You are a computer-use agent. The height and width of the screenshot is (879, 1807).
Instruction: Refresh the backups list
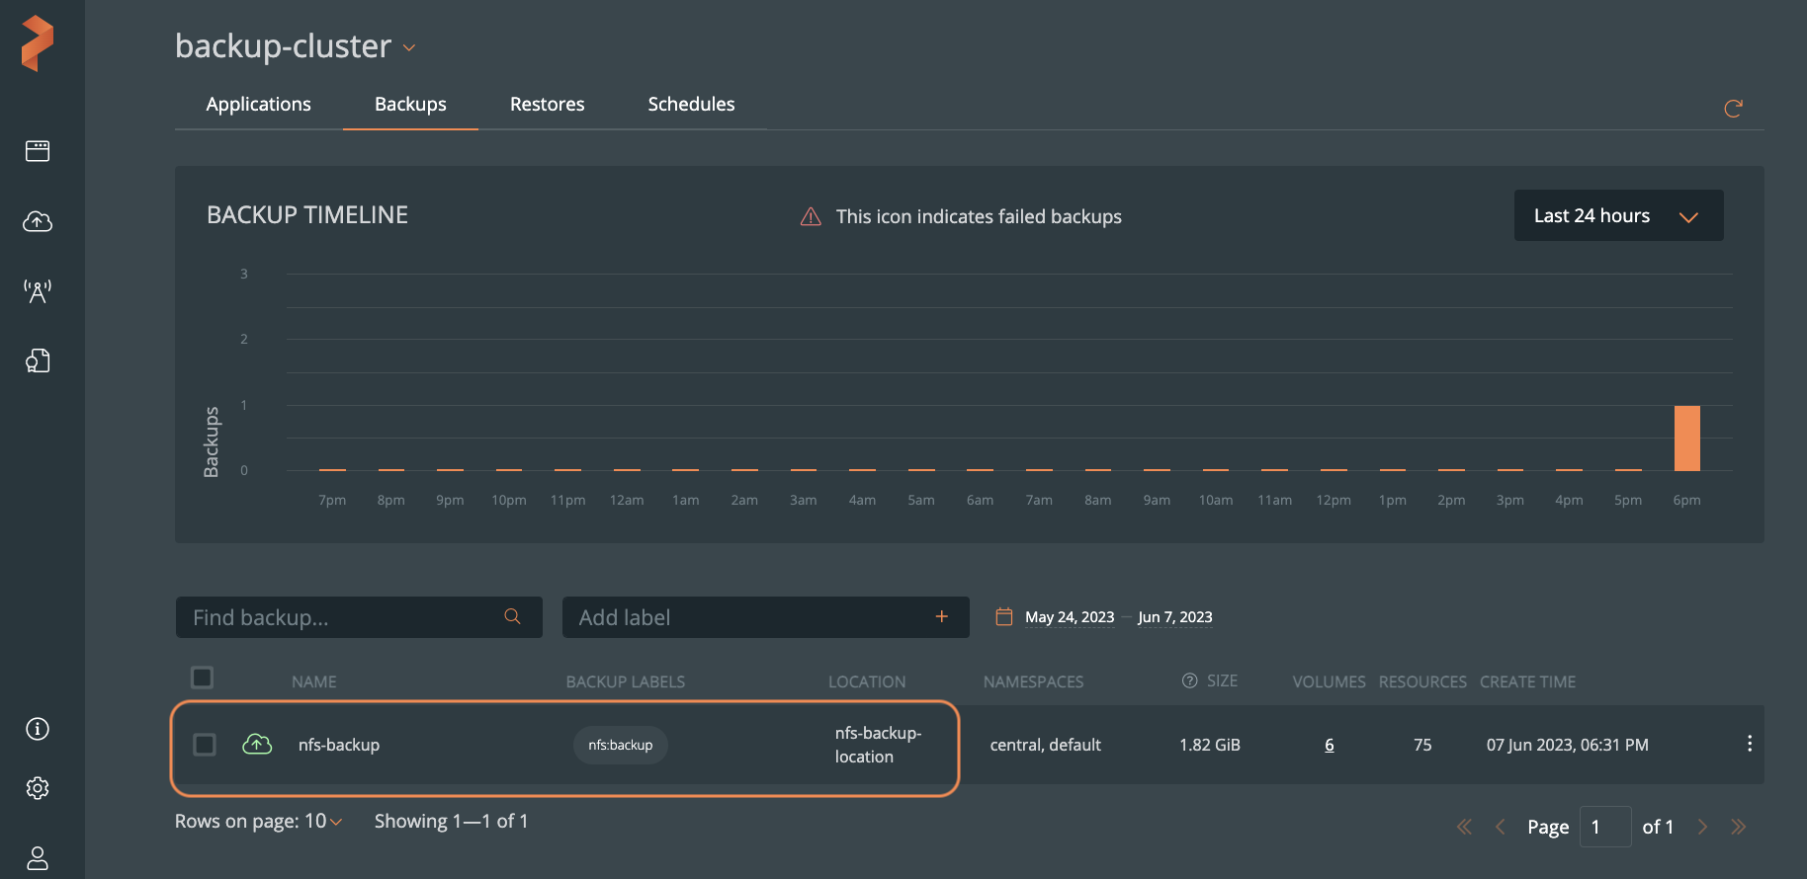(x=1733, y=109)
